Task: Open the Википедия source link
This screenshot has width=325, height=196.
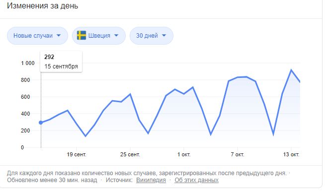Action: [x=151, y=180]
